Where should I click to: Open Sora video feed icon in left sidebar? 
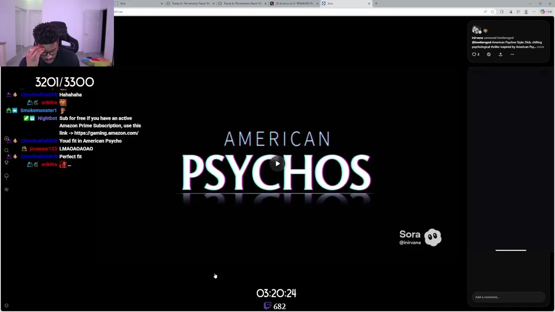click(7, 139)
